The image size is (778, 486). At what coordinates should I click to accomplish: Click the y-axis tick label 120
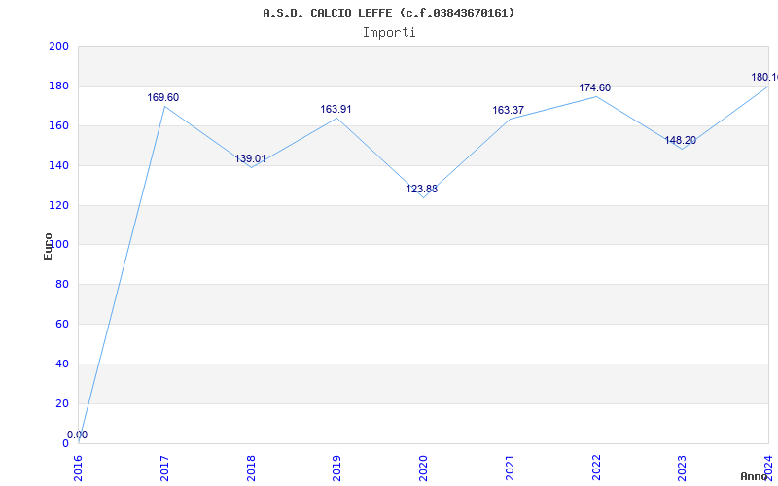click(x=58, y=205)
